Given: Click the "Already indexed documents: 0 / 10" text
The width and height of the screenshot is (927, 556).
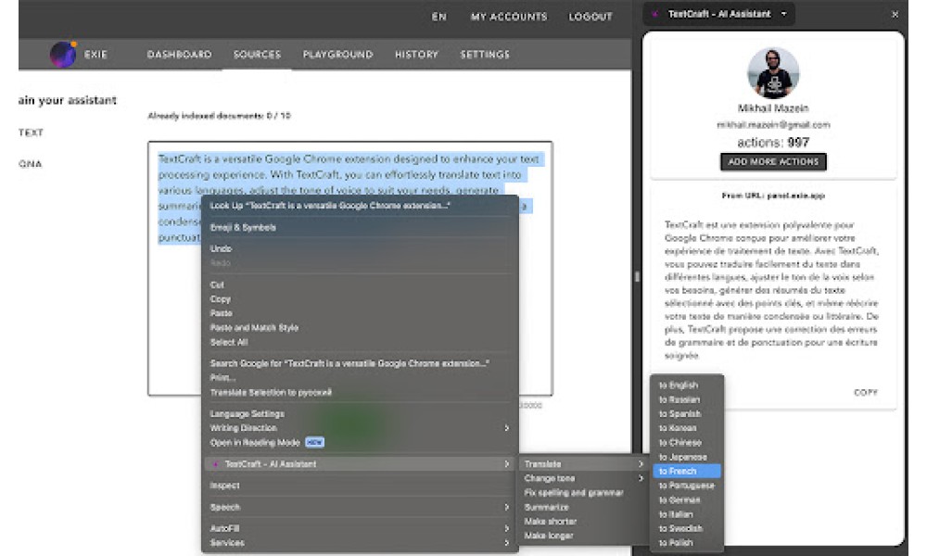Looking at the screenshot, I should coord(219,116).
